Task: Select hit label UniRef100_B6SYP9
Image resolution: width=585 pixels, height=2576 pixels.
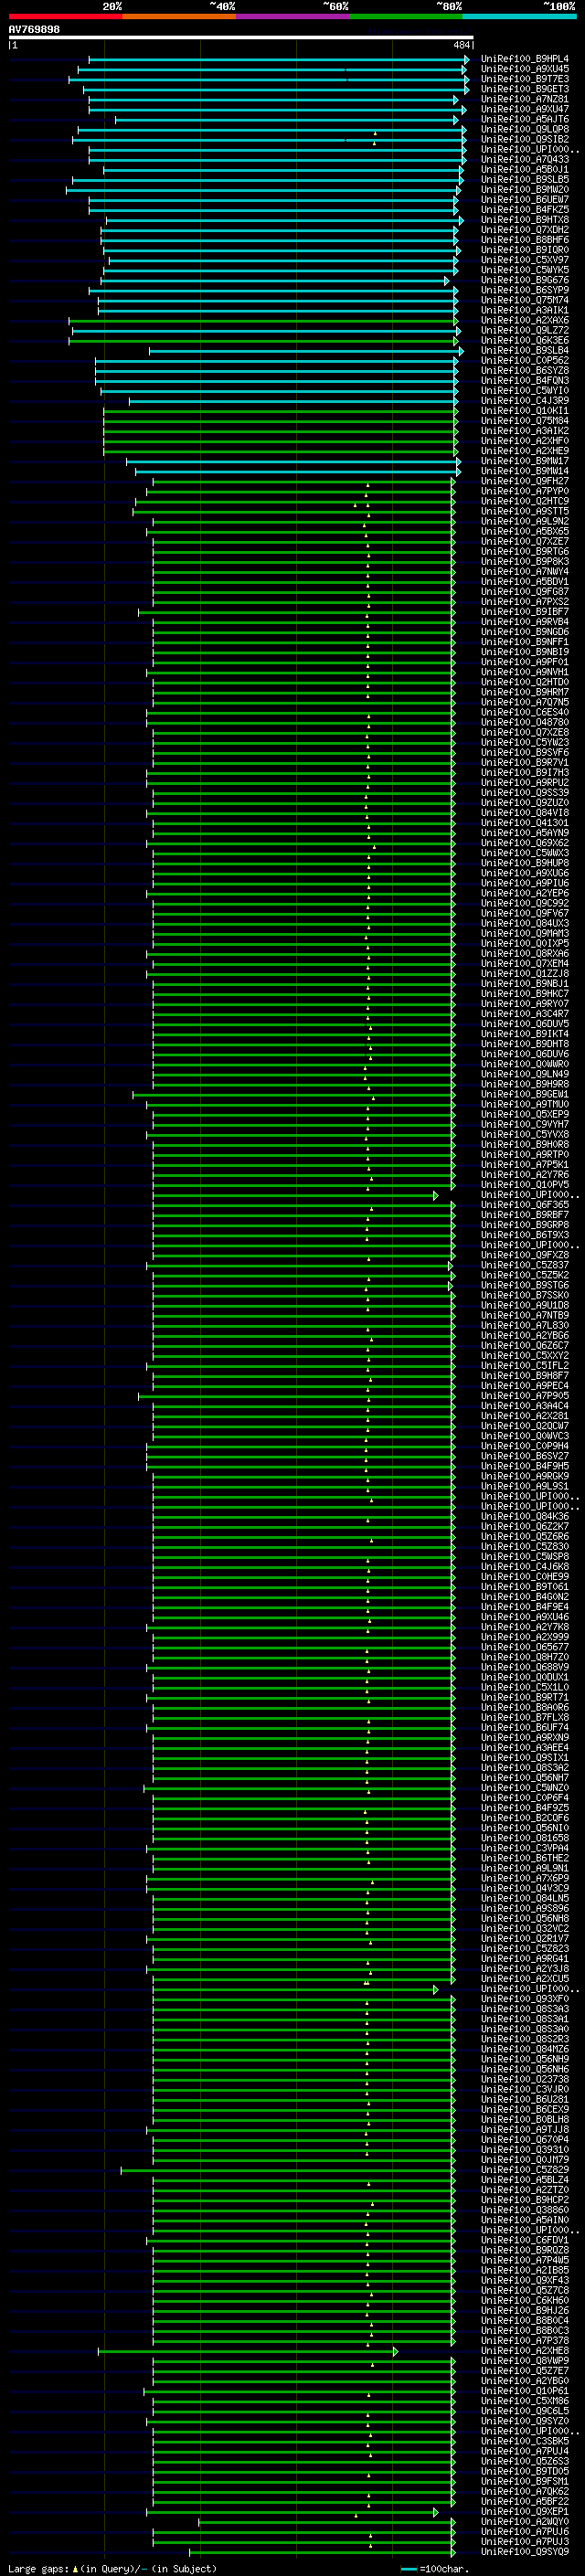Action: 525,290
